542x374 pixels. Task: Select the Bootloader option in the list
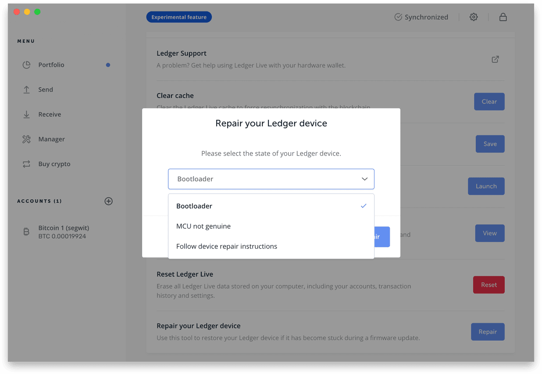[x=271, y=206]
